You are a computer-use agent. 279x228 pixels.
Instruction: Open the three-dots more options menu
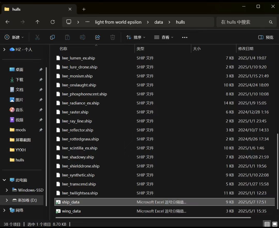pos(185,37)
